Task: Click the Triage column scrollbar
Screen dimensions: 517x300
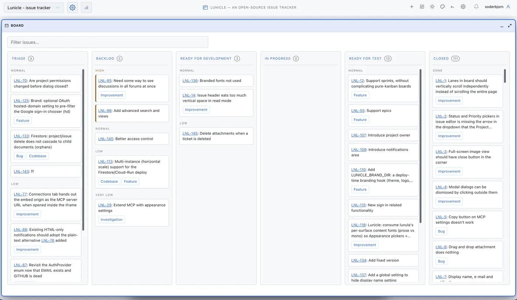Action: [83, 150]
